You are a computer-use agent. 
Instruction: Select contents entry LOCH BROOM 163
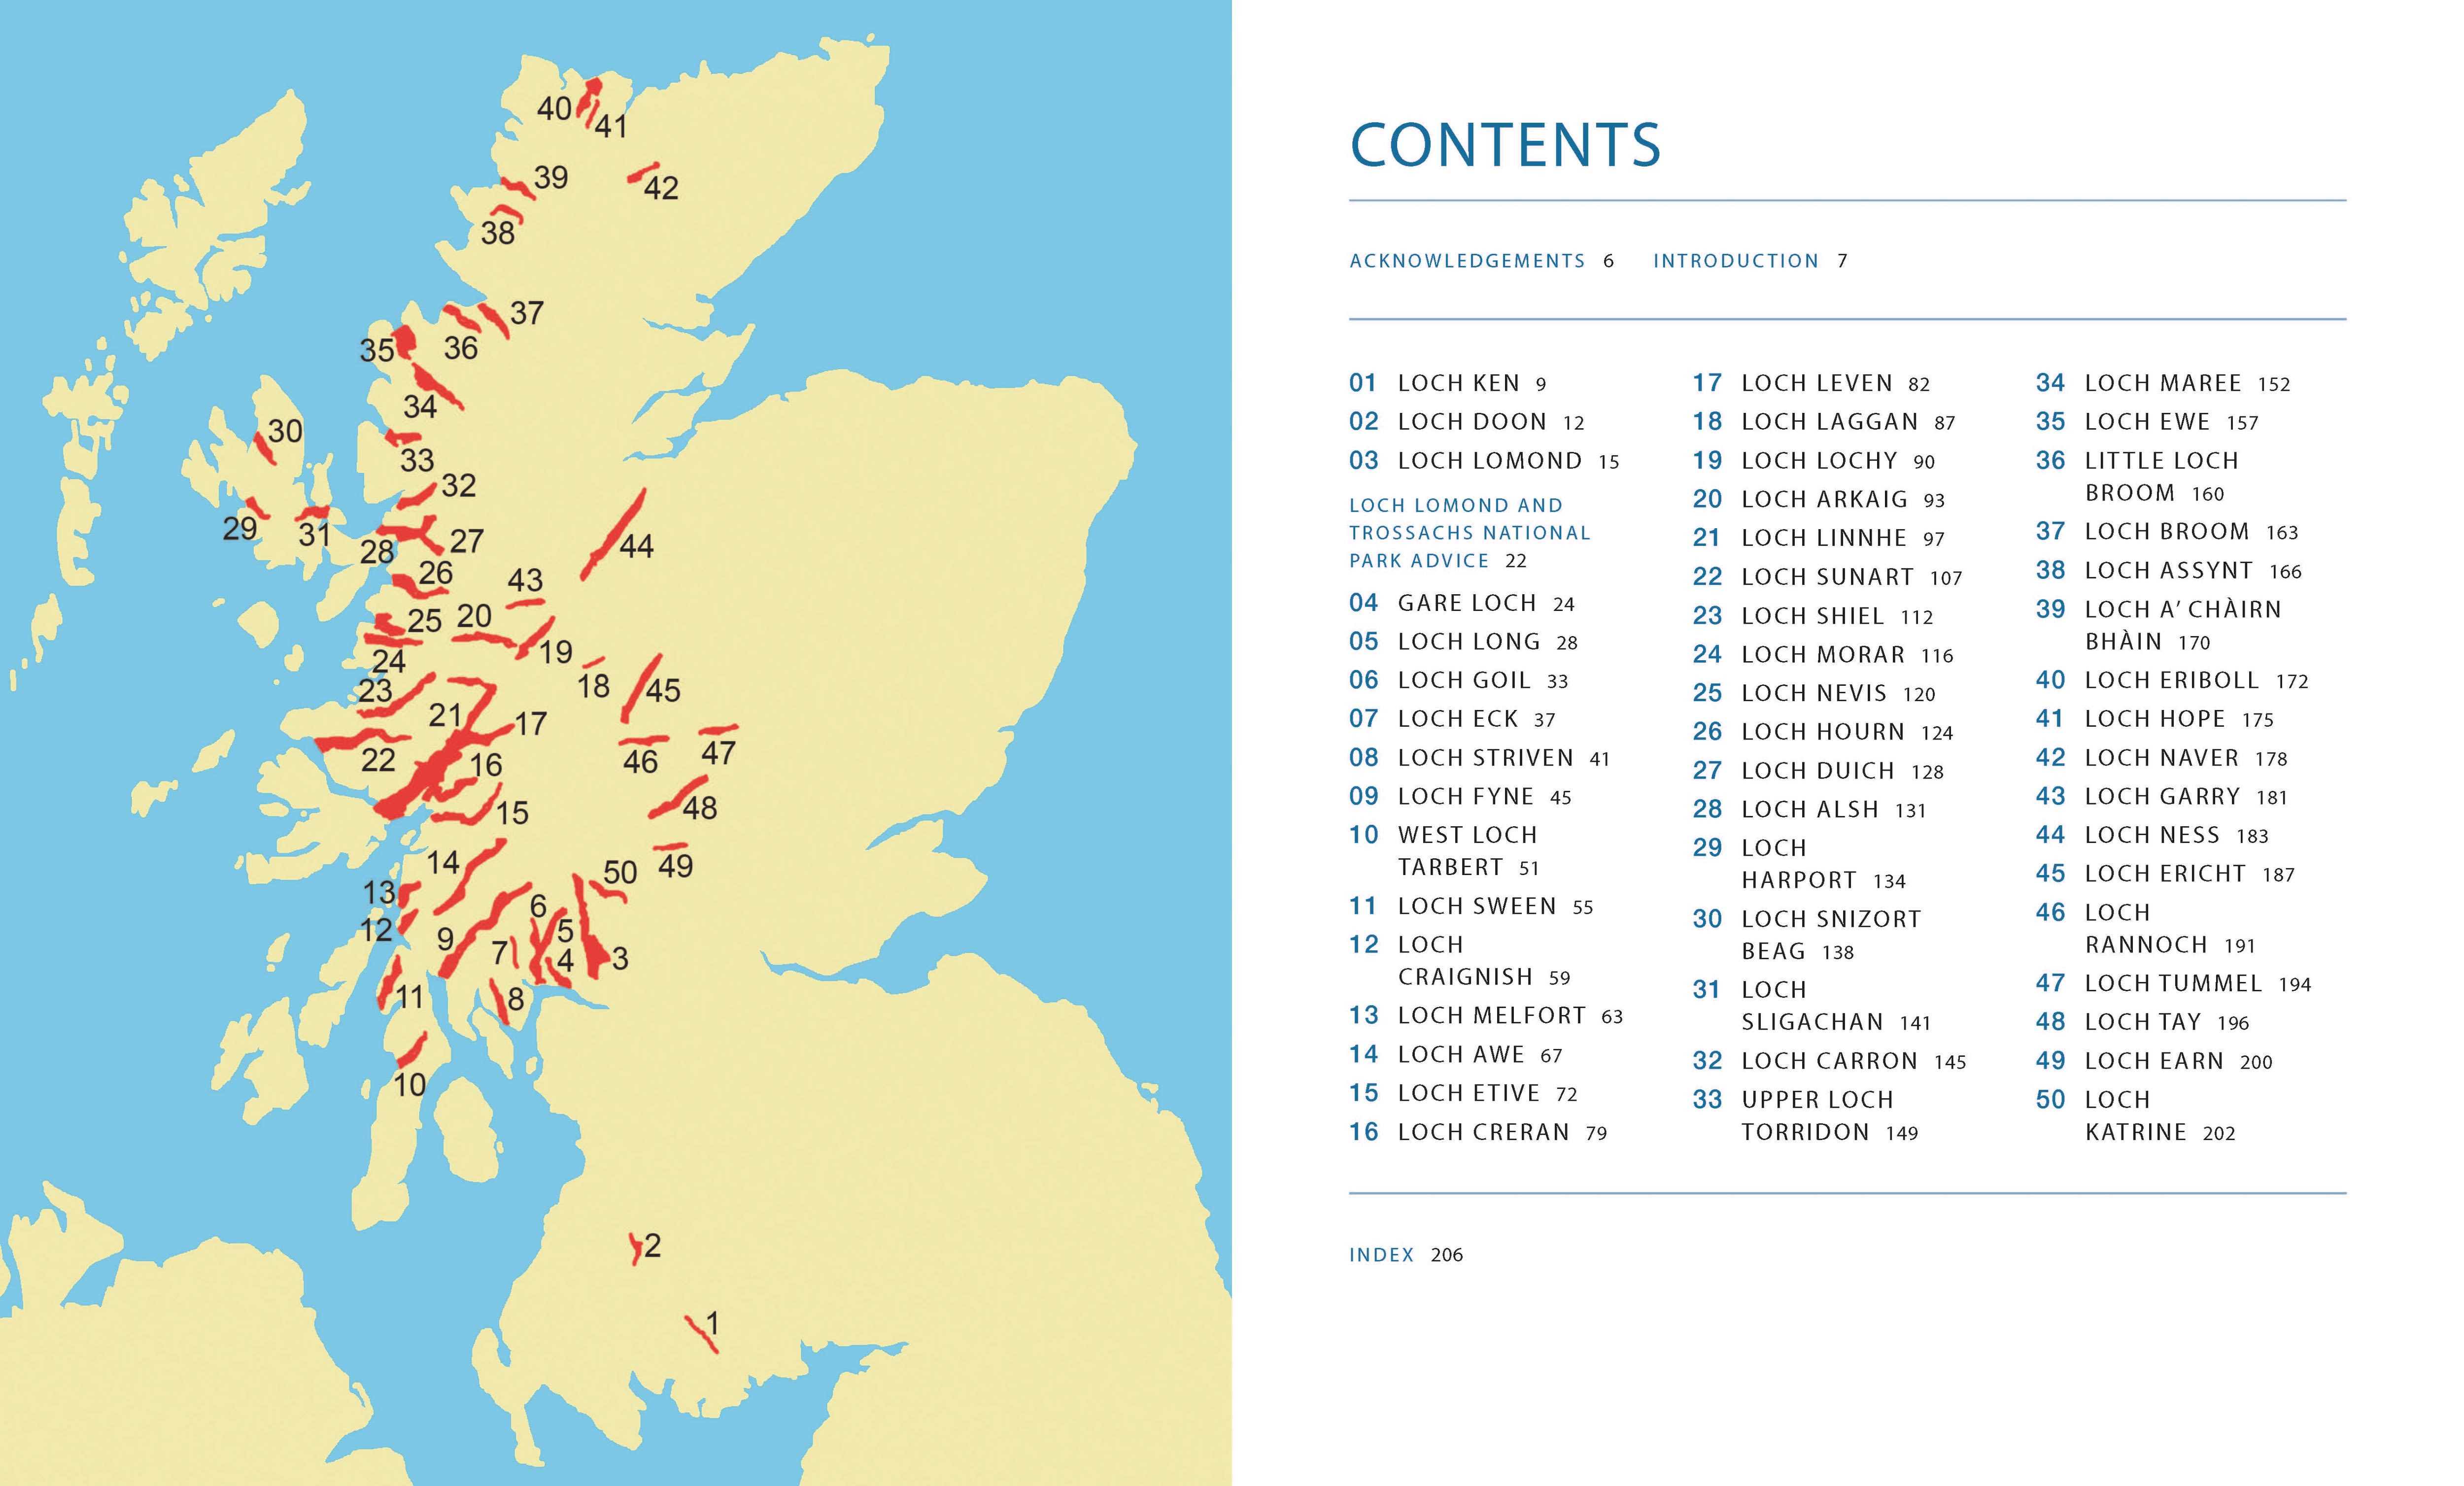[x=2167, y=532]
